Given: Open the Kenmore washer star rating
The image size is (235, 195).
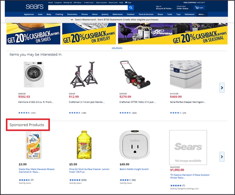Looking at the screenshot, I should (x=27, y=113).
